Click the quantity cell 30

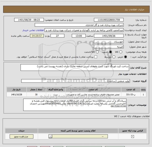36,94
